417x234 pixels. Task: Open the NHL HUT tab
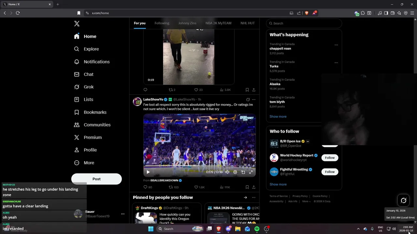[248, 23]
